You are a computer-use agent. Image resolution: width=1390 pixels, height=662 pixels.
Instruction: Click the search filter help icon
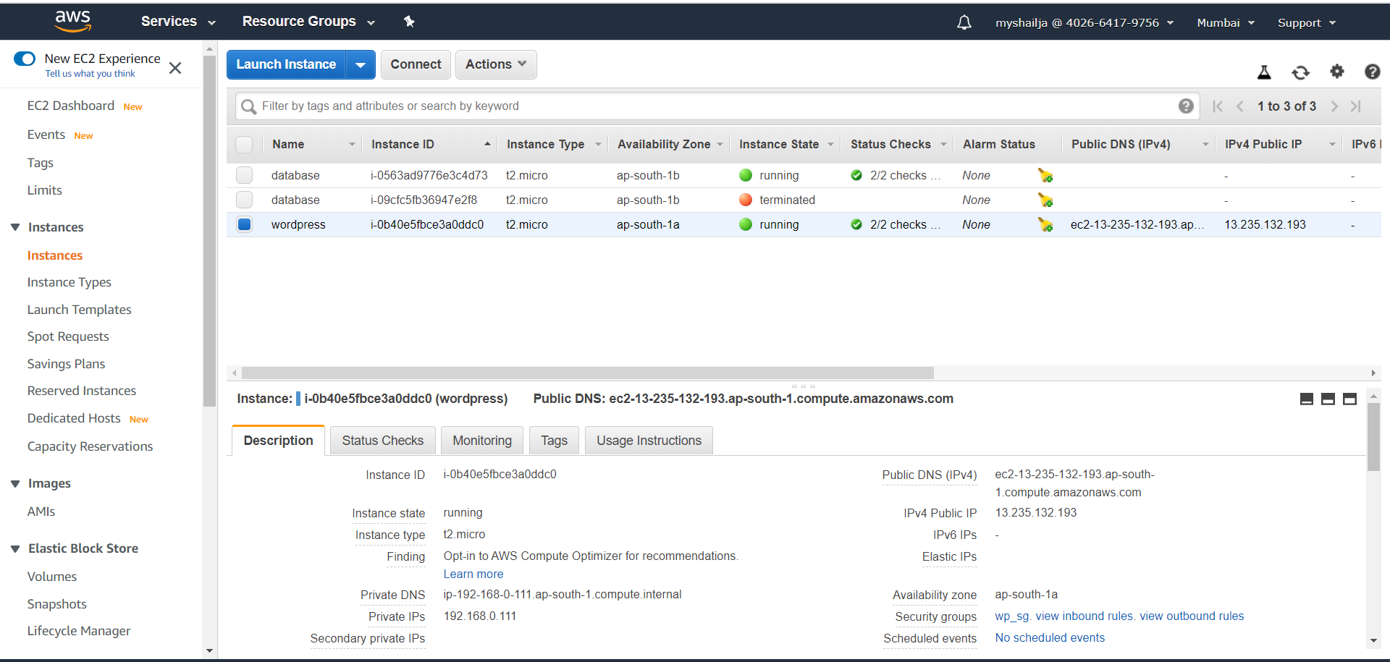(x=1186, y=106)
